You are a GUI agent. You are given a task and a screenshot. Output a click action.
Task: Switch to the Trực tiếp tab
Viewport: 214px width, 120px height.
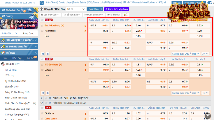30,58
